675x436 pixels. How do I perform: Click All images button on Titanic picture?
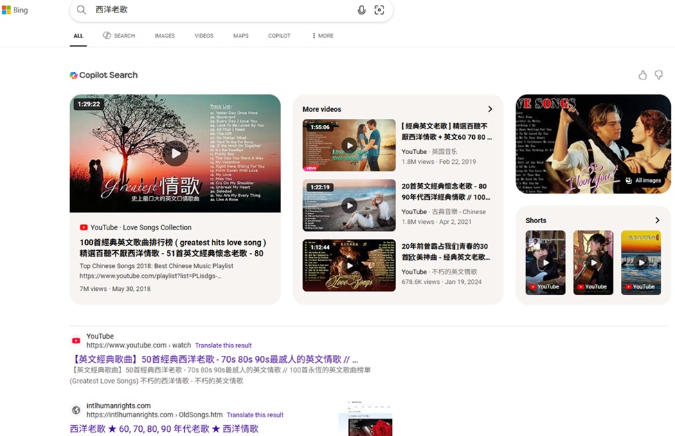point(643,180)
